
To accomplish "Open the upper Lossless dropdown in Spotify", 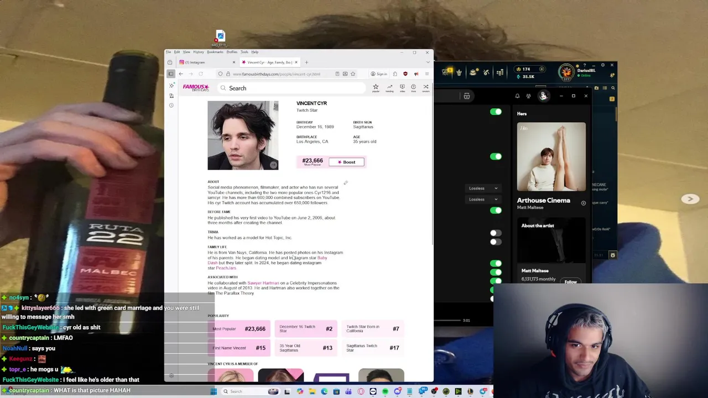I will click(483, 188).
